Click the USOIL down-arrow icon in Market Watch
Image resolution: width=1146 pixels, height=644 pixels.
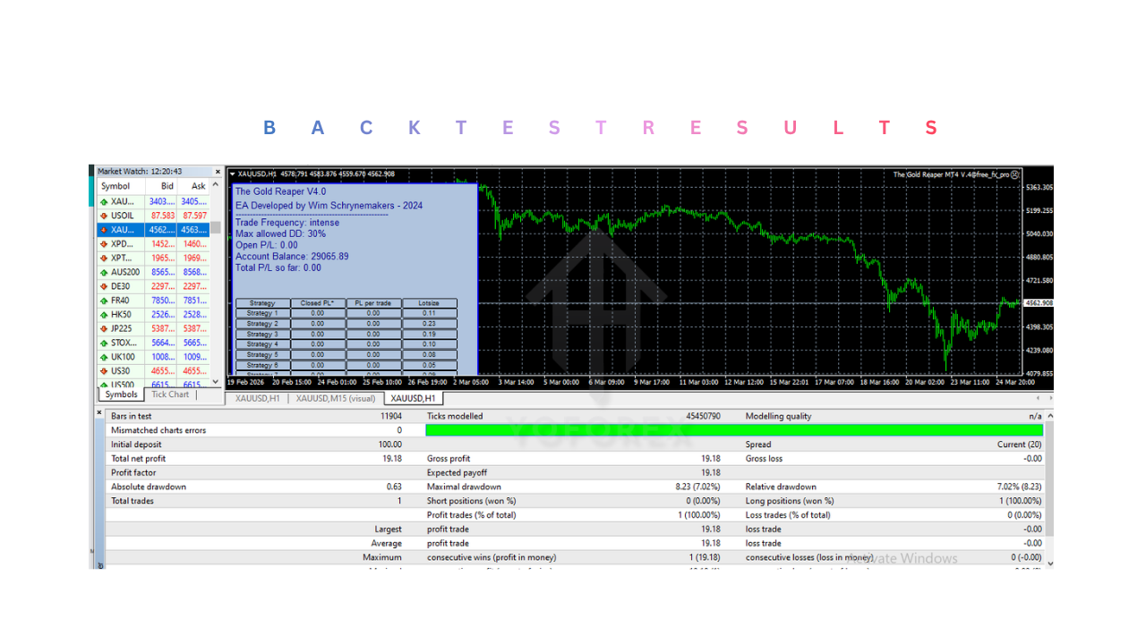click(104, 216)
